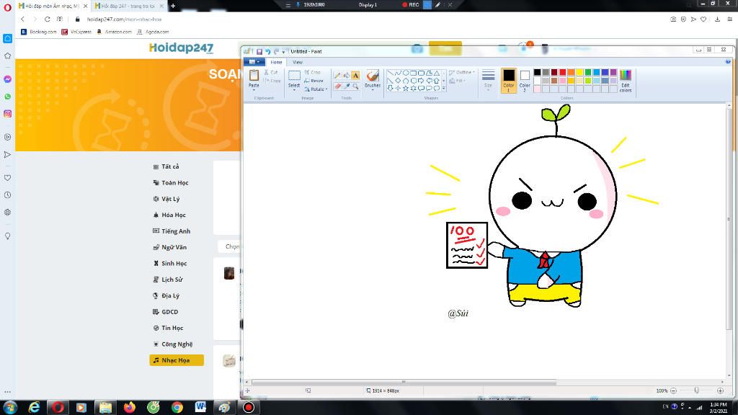Pick the Oval shape in Shapes gallery
The image size is (738, 415).
click(x=405, y=73)
